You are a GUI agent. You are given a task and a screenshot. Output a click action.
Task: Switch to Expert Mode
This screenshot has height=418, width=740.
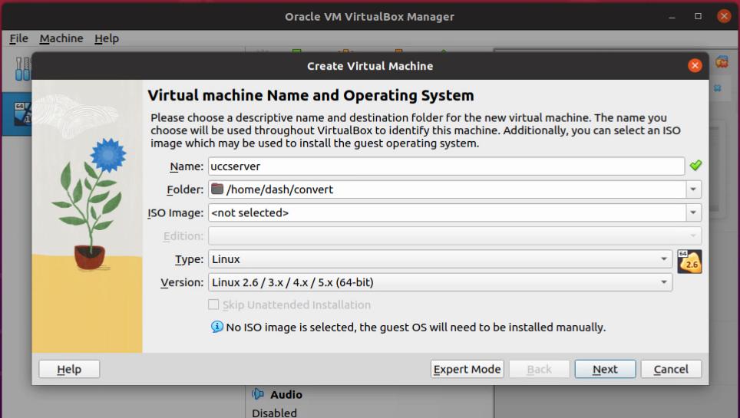pyautogui.click(x=467, y=369)
